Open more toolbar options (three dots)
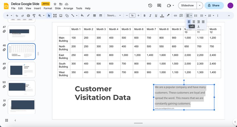The image size is (237, 127). [x=218, y=16]
